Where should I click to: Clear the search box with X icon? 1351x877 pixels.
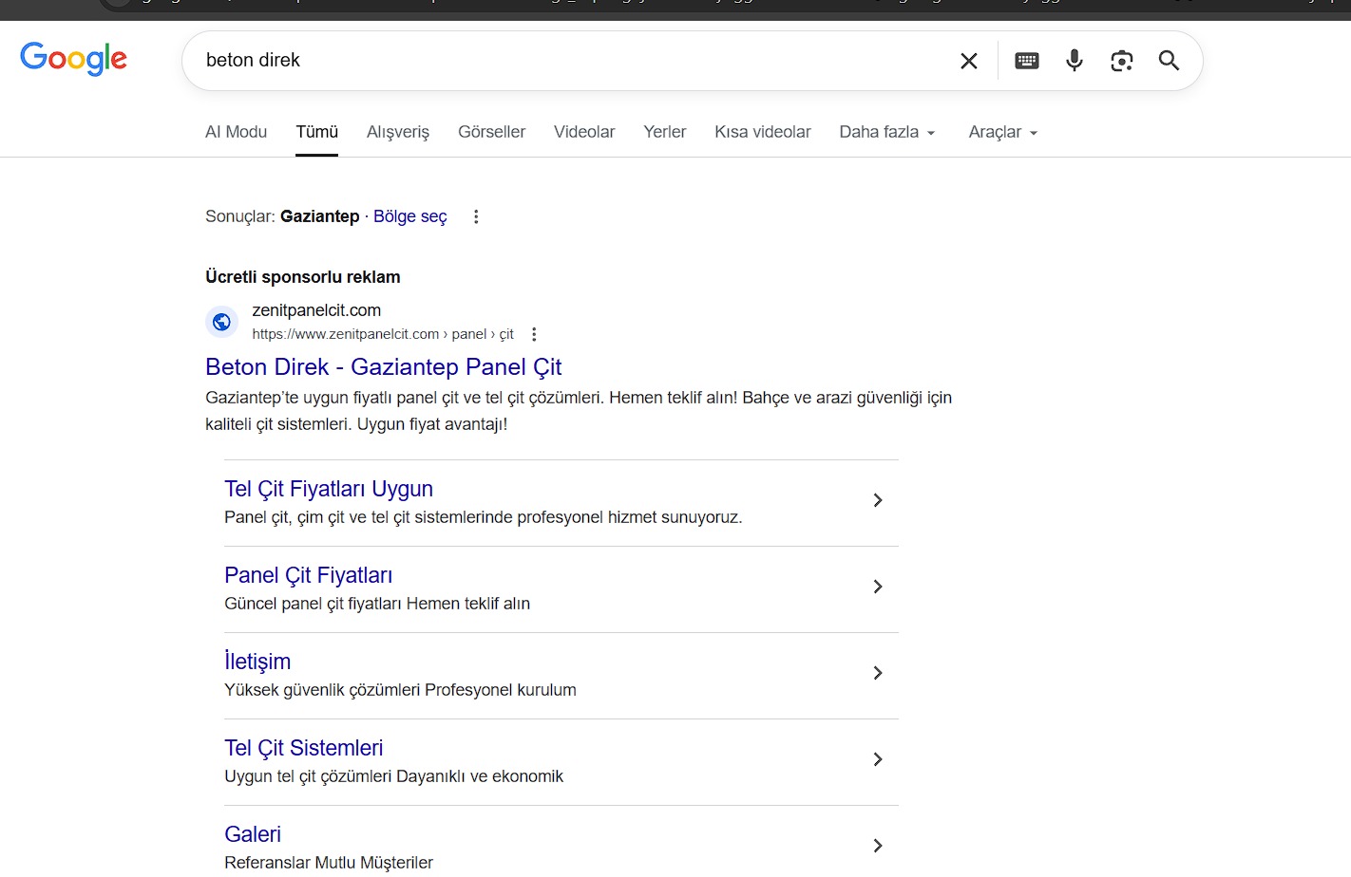pos(968,61)
